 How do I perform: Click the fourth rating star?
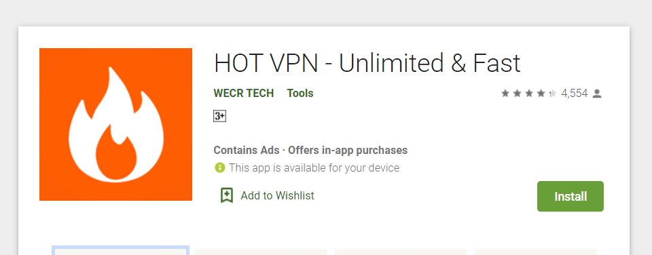(541, 94)
